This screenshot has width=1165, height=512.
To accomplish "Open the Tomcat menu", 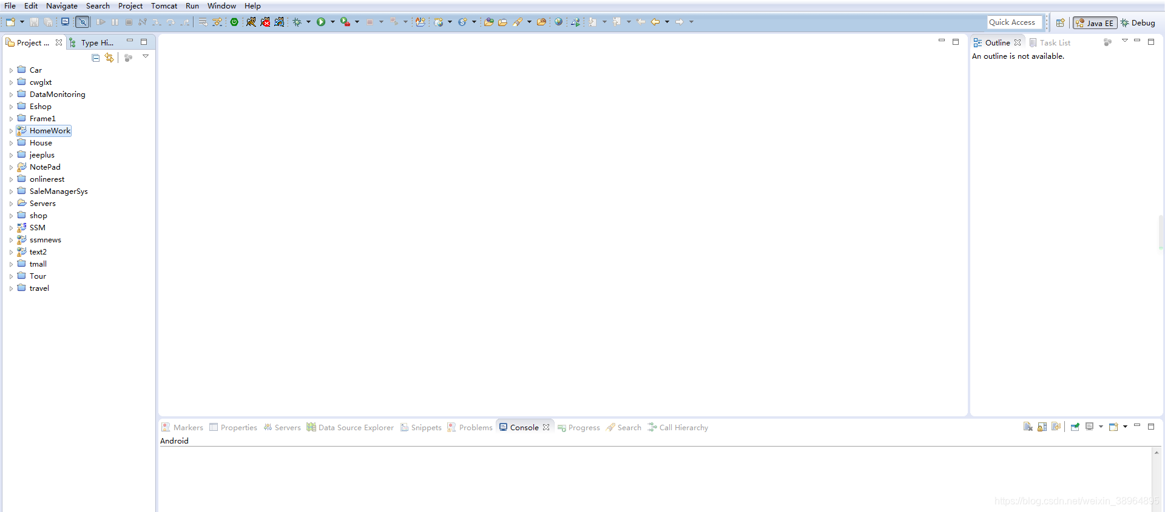I will click(x=164, y=5).
